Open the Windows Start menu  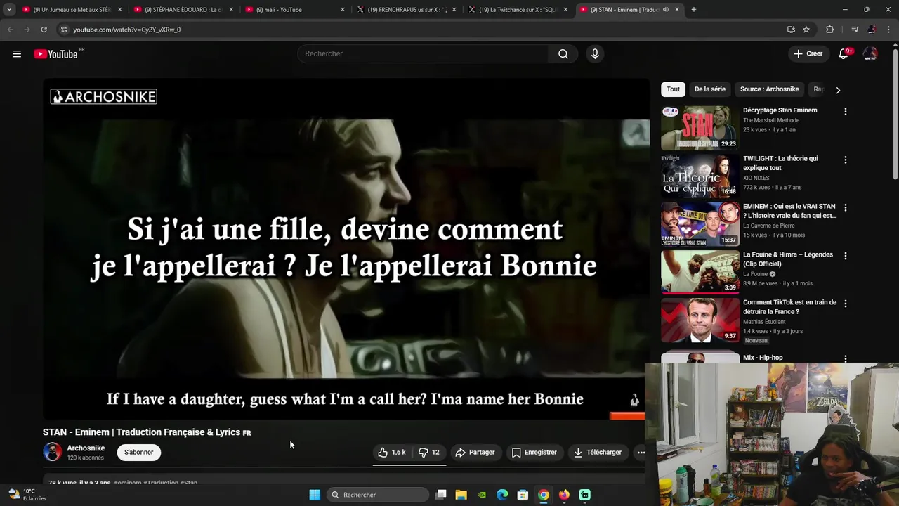315,495
